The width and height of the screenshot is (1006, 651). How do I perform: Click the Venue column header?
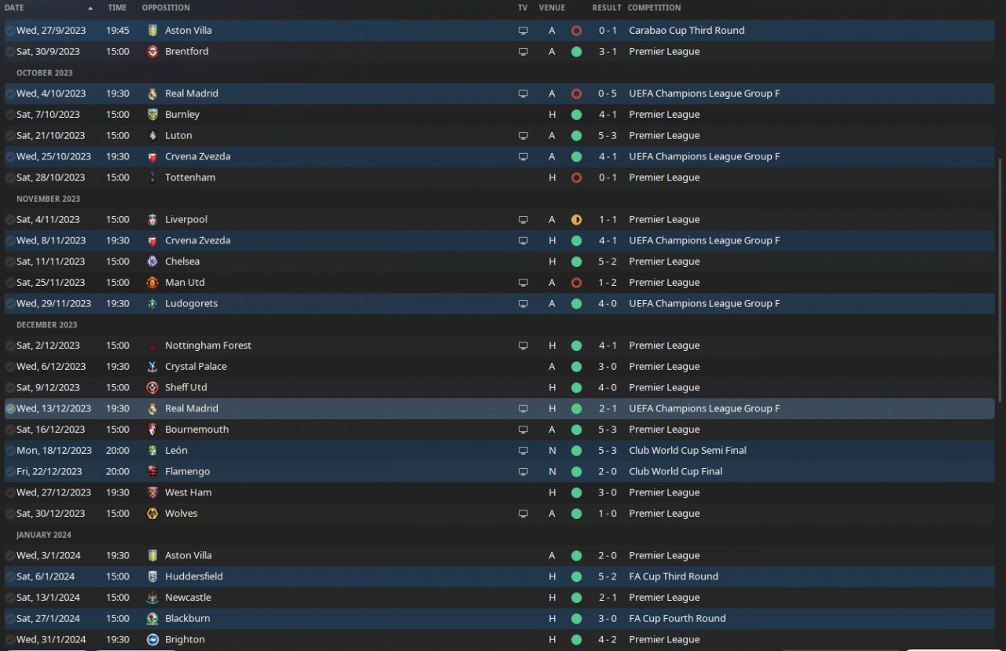pos(552,8)
